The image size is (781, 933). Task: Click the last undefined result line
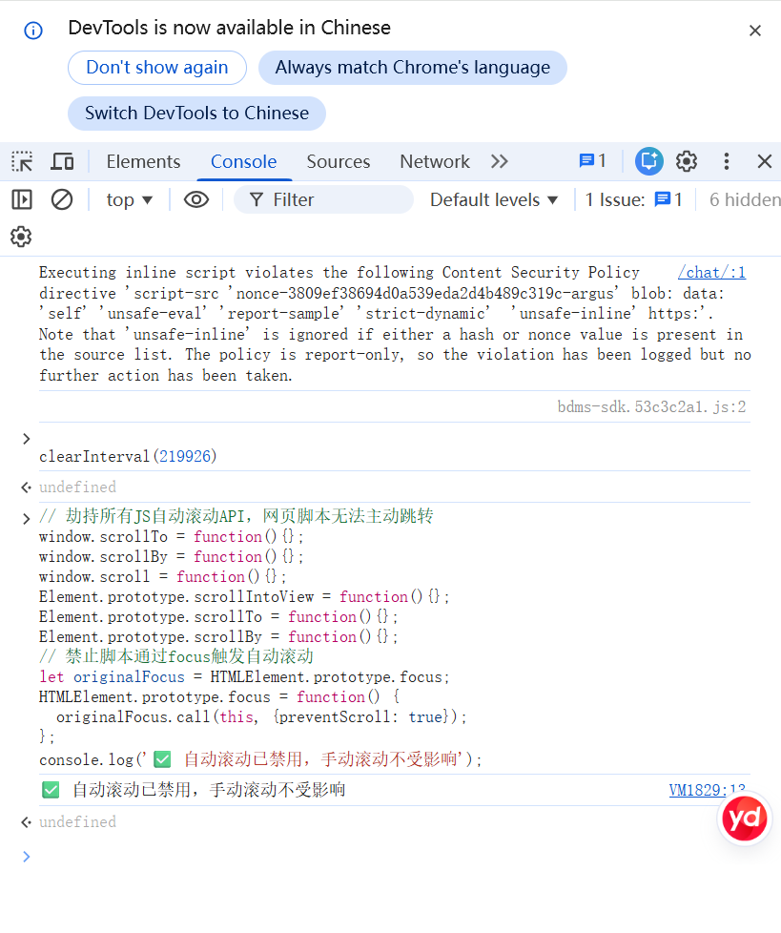point(78,821)
